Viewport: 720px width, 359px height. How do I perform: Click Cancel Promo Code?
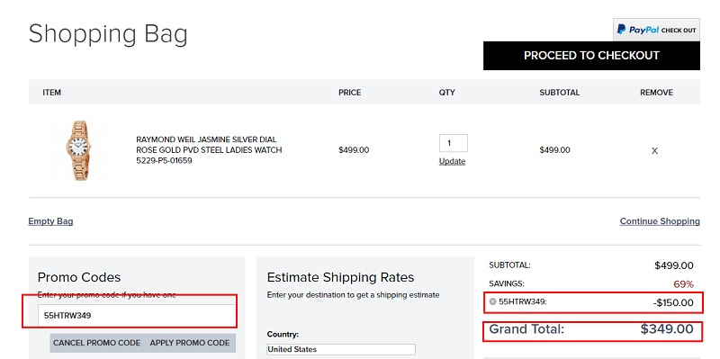click(x=97, y=343)
